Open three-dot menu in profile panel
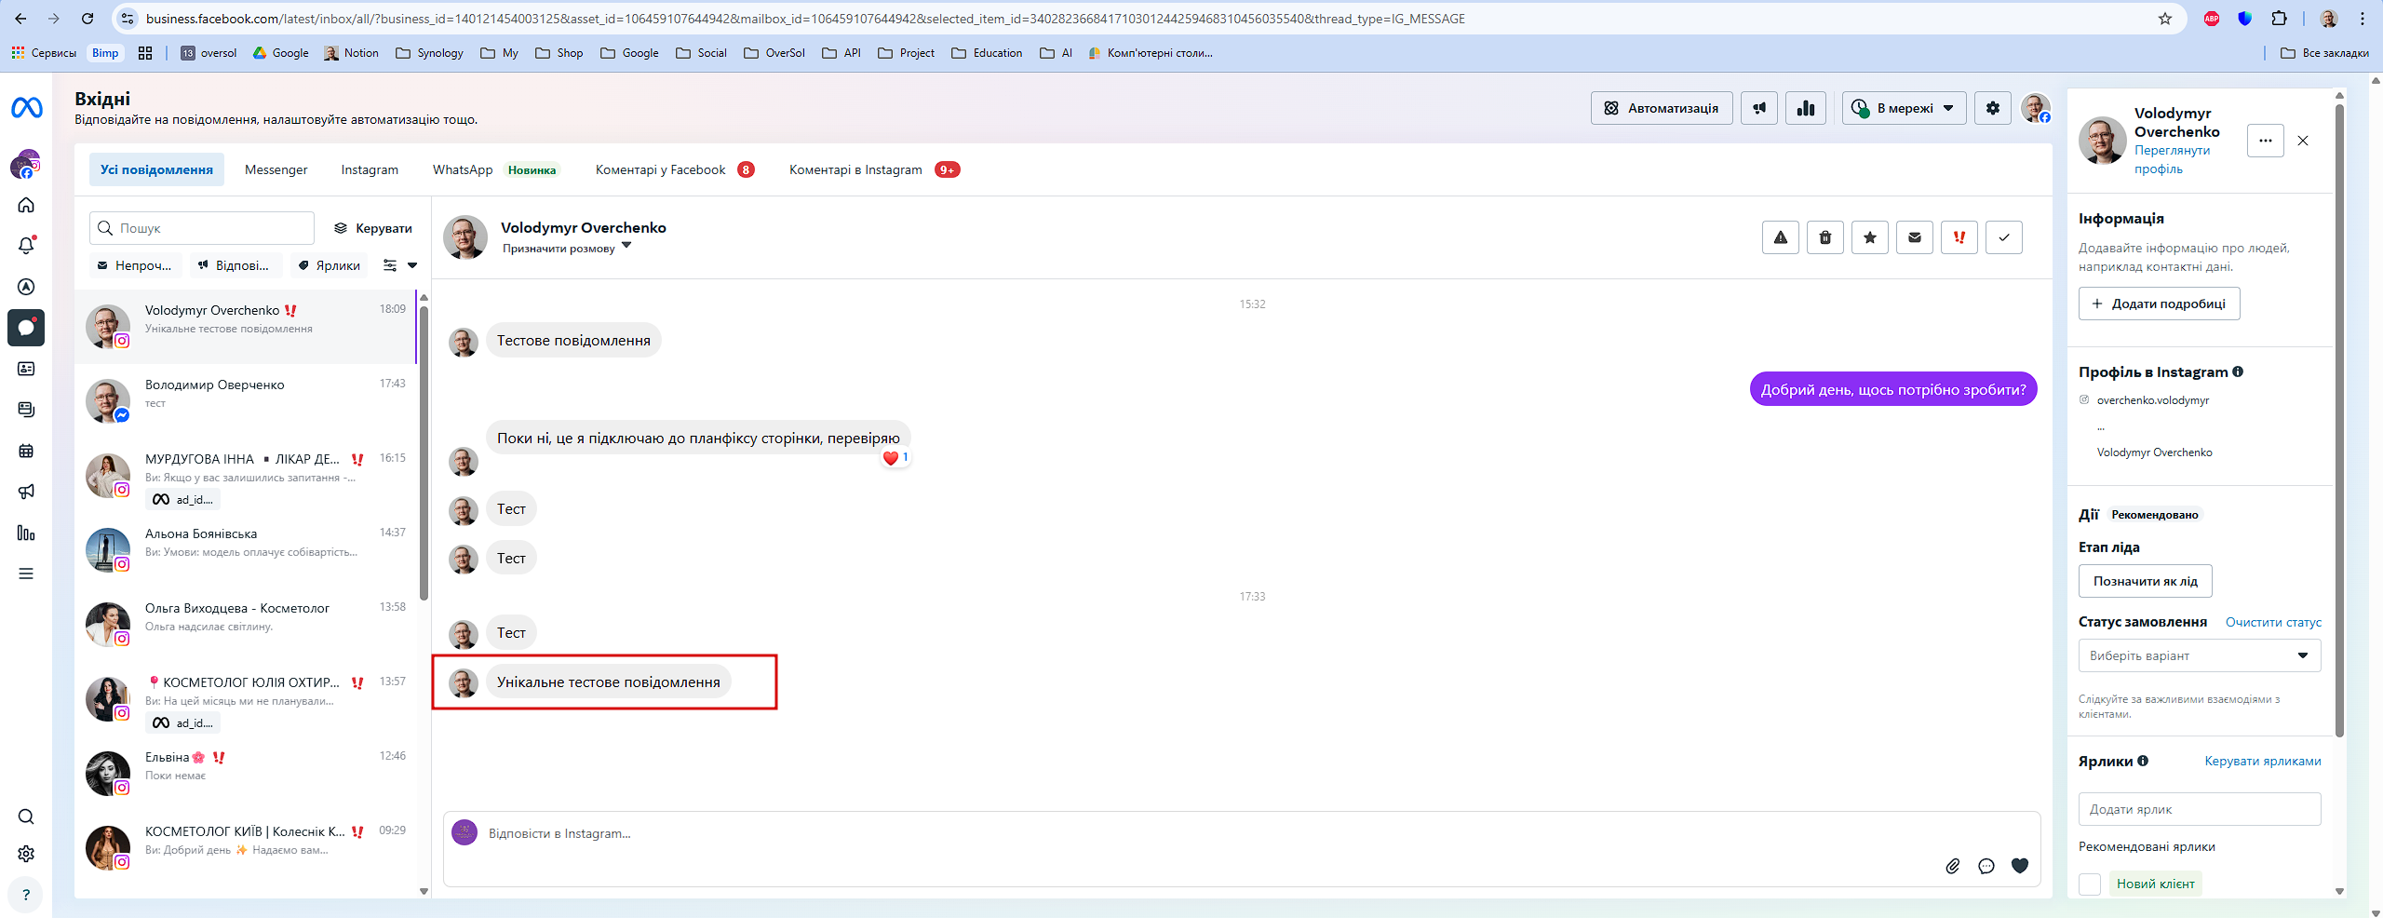The width and height of the screenshot is (2383, 918). (2266, 141)
